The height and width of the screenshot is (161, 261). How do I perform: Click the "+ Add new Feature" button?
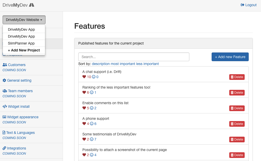pyautogui.click(x=230, y=57)
